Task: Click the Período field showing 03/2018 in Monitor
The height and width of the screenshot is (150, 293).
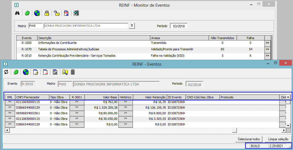Action: coord(179,26)
